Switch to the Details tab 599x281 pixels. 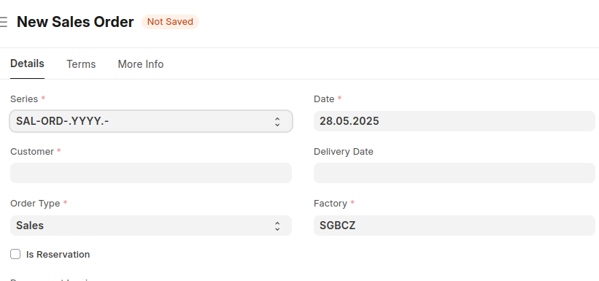tap(27, 63)
